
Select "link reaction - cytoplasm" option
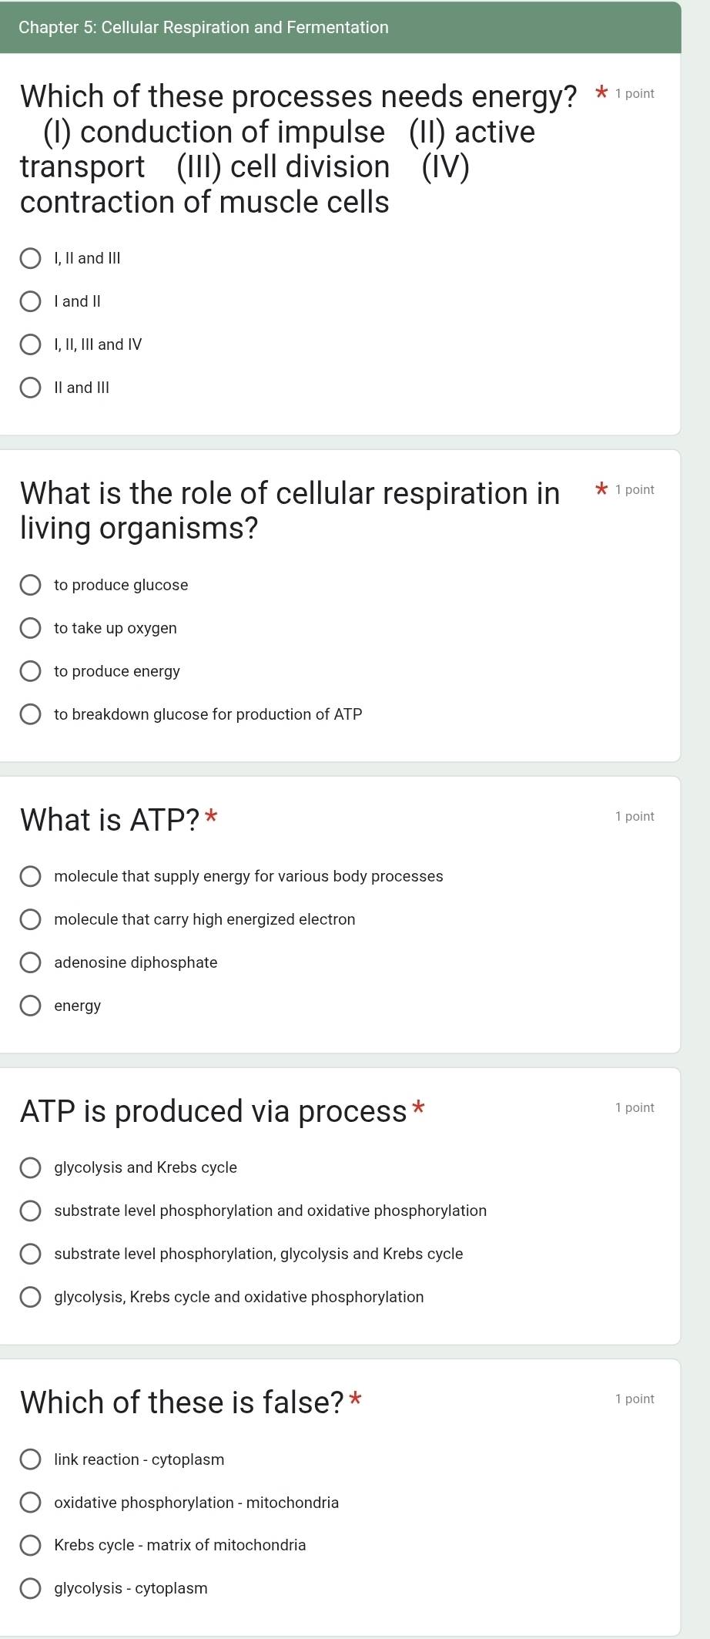pyautogui.click(x=31, y=1459)
